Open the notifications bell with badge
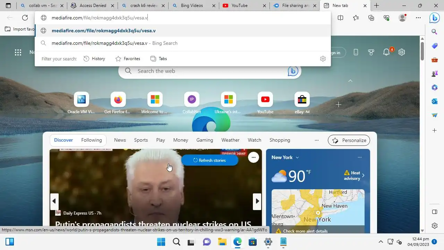The image size is (444, 250). 387,52
